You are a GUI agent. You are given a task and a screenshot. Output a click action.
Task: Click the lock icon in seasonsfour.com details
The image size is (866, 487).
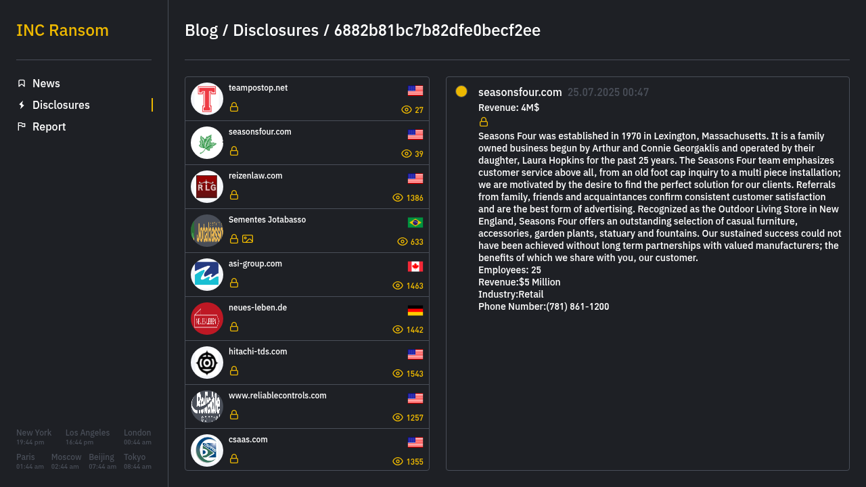[484, 122]
